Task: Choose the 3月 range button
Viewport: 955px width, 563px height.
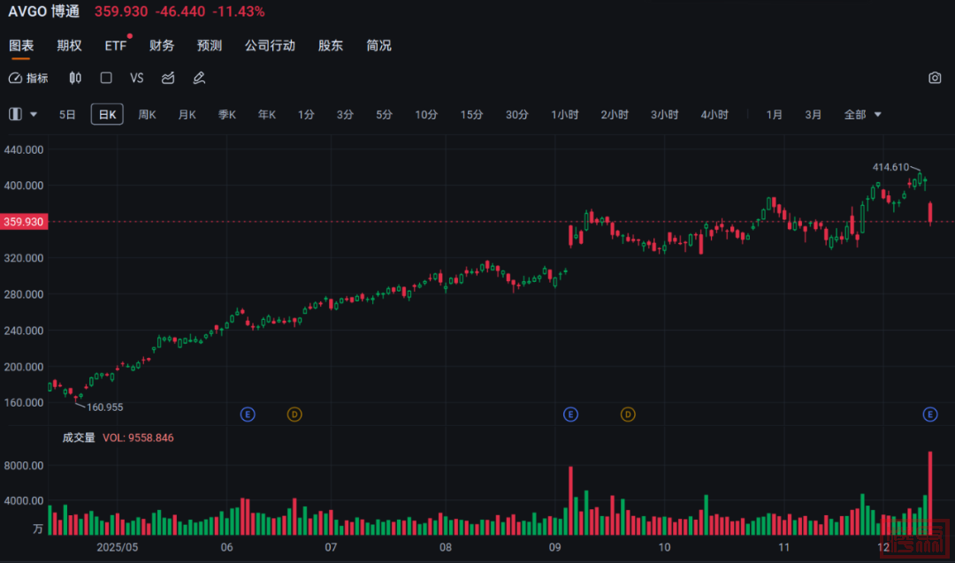Action: (x=813, y=114)
